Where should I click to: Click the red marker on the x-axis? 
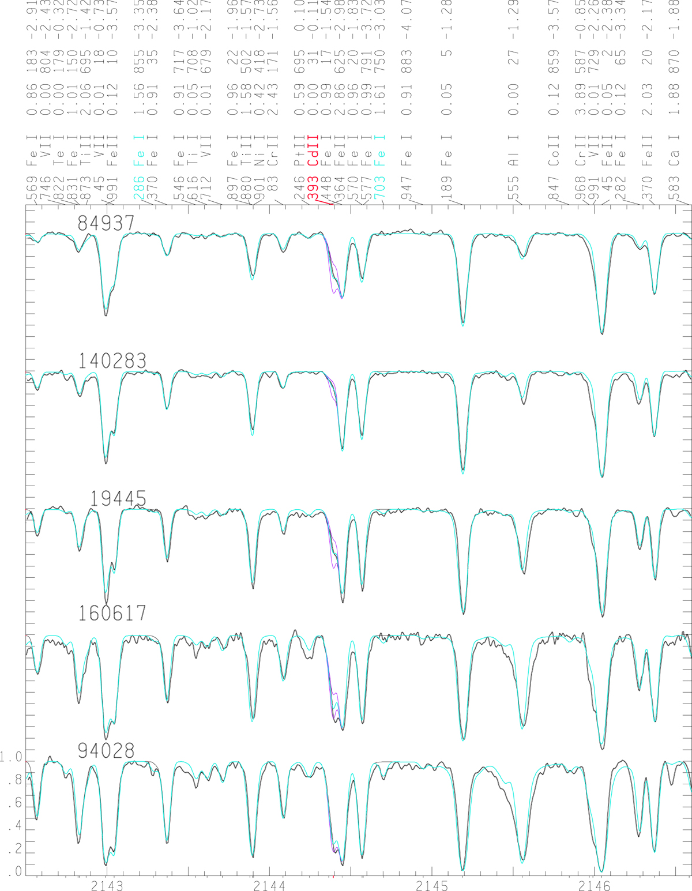(x=333, y=876)
